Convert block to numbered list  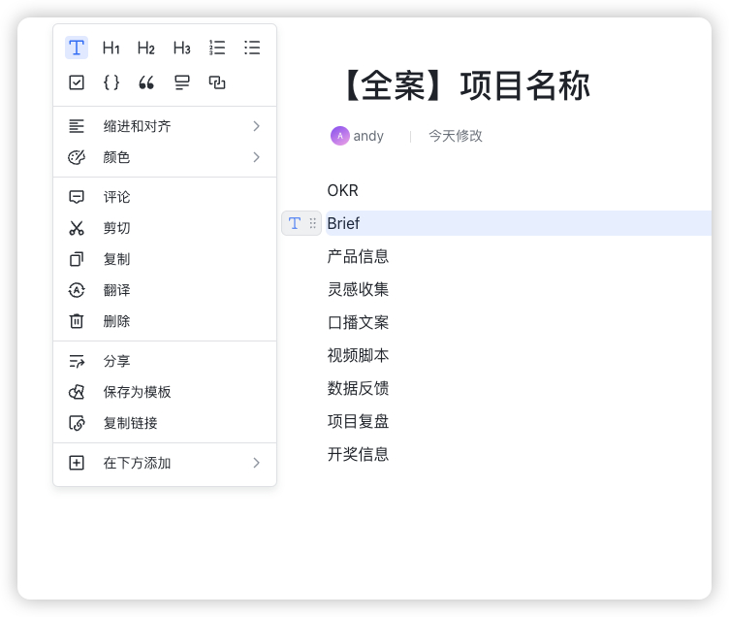tap(216, 48)
